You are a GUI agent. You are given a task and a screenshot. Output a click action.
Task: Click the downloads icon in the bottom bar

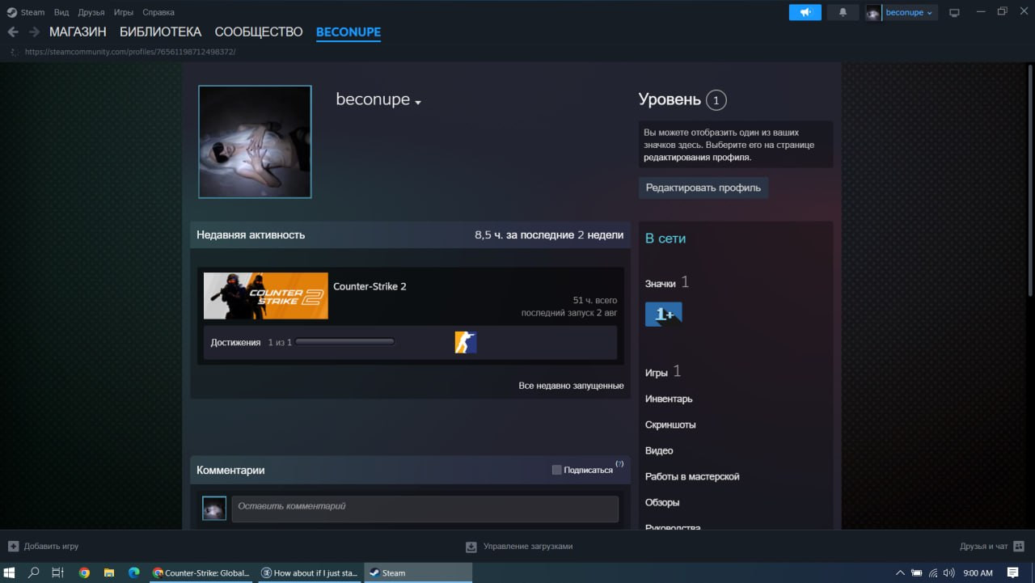pos(471,547)
